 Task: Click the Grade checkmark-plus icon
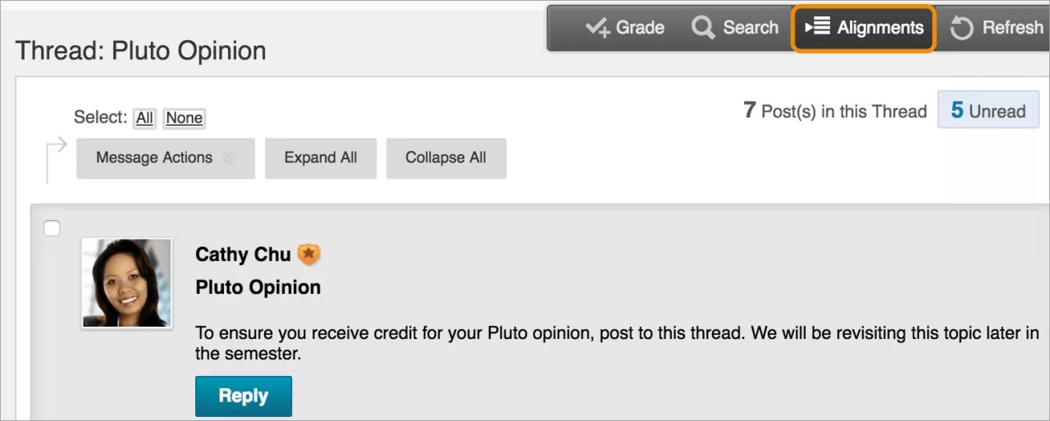click(598, 28)
